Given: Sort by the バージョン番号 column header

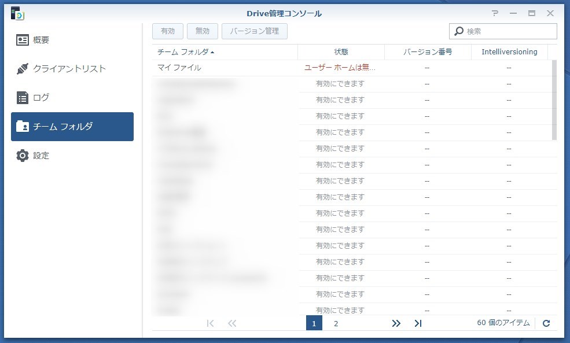Looking at the screenshot, I should (428, 52).
